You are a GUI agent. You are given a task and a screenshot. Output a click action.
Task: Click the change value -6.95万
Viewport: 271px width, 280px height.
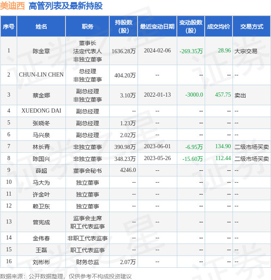[194, 147]
